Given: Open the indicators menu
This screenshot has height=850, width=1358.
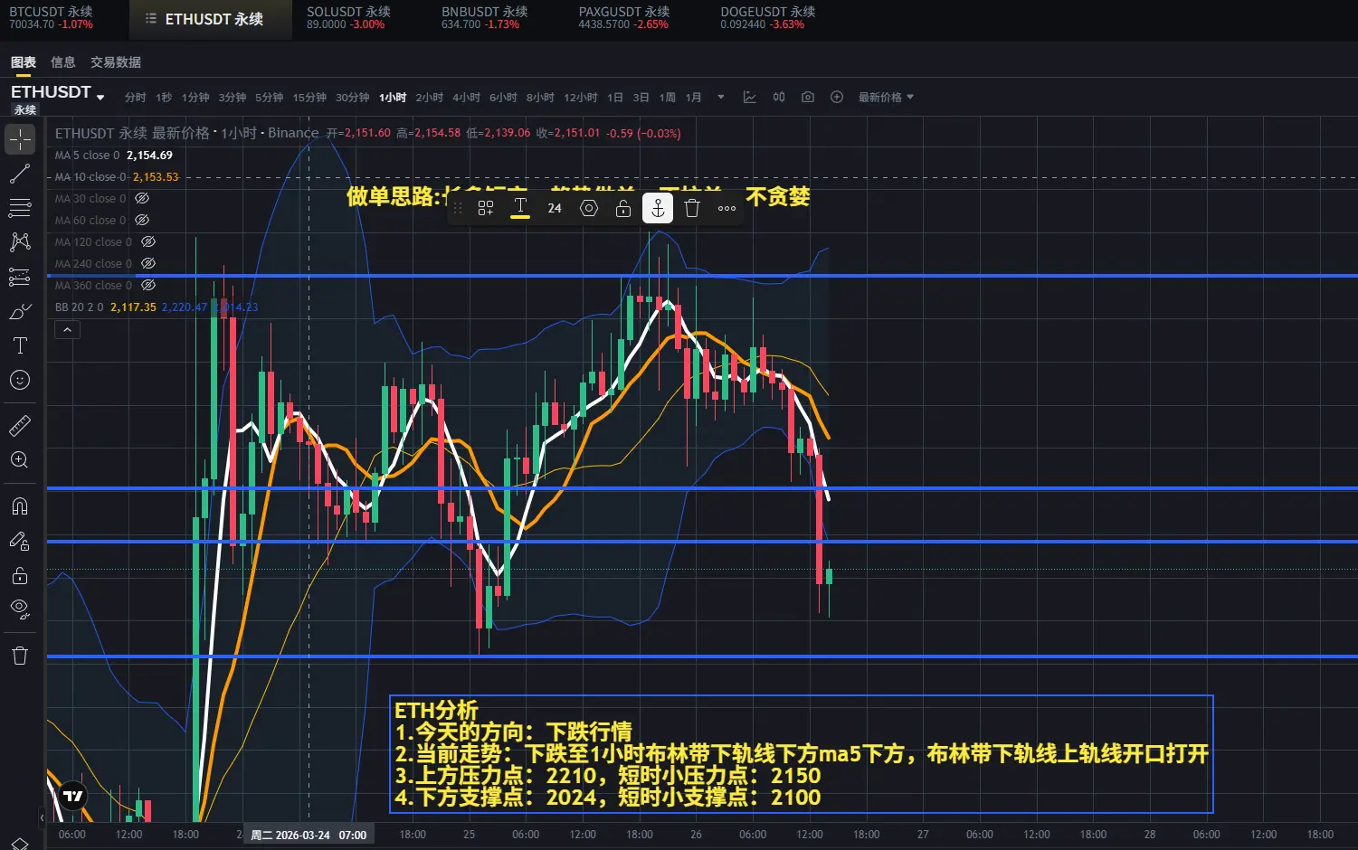Looking at the screenshot, I should 750,97.
